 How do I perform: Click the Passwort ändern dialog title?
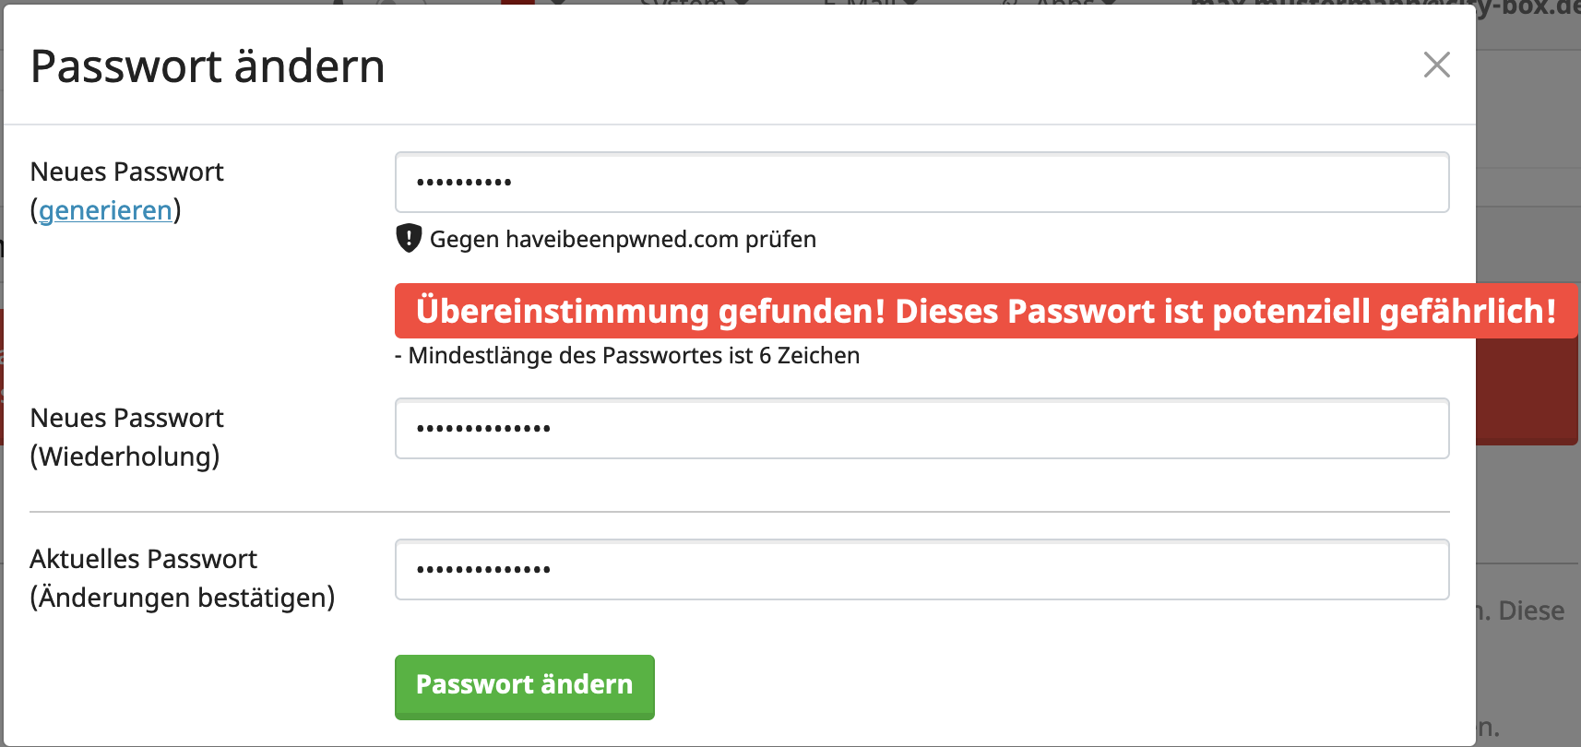coord(208,66)
